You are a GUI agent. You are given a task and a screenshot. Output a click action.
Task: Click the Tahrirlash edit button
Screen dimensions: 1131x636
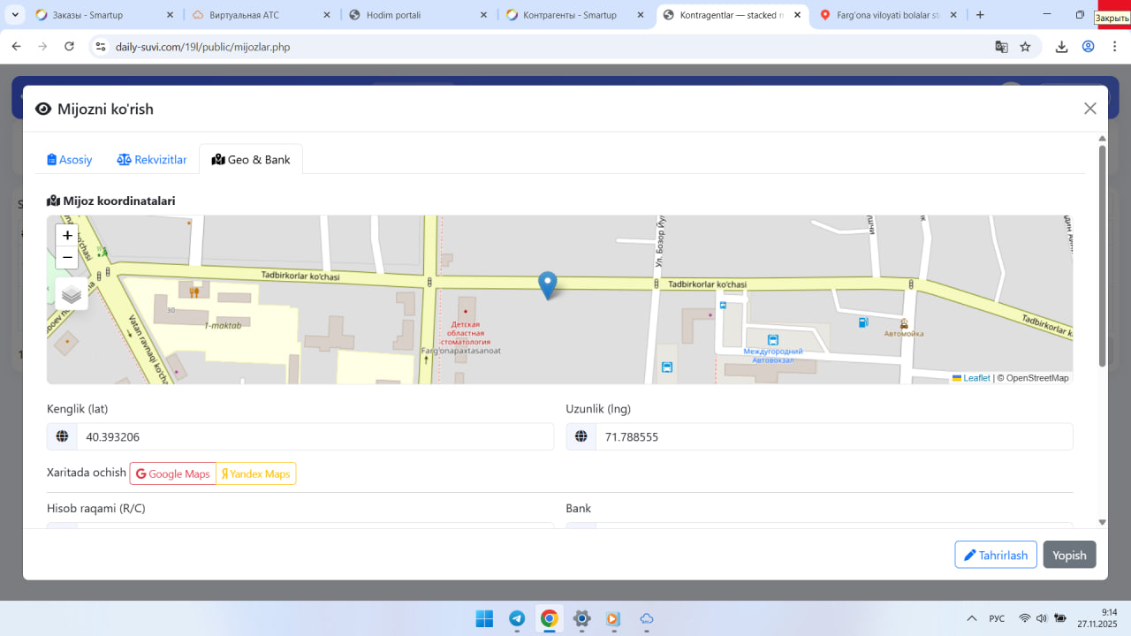995,555
